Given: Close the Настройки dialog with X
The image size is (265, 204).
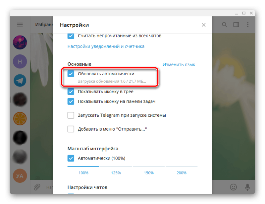Looking at the screenshot, I should click(203, 25).
